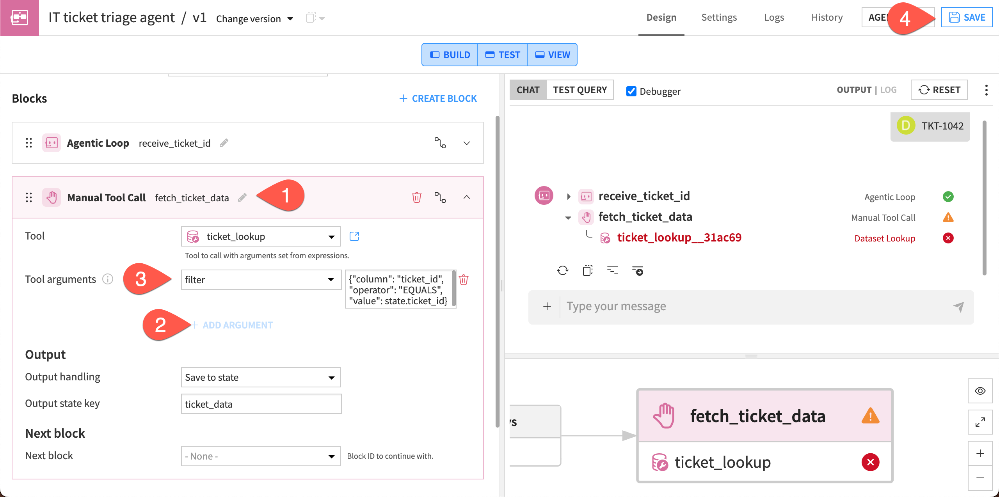
Task: Click CREATE BLOCK
Action: coord(438,98)
